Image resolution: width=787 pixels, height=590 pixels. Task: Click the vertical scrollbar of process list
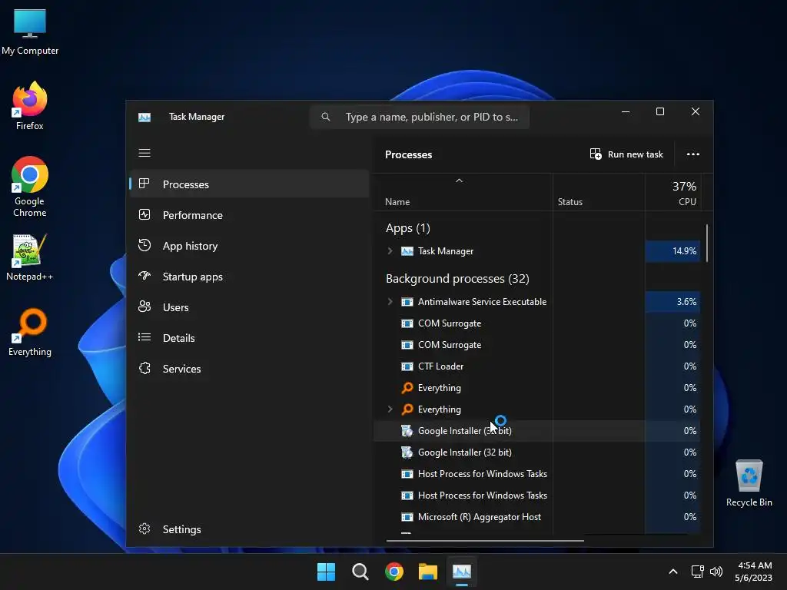click(707, 243)
